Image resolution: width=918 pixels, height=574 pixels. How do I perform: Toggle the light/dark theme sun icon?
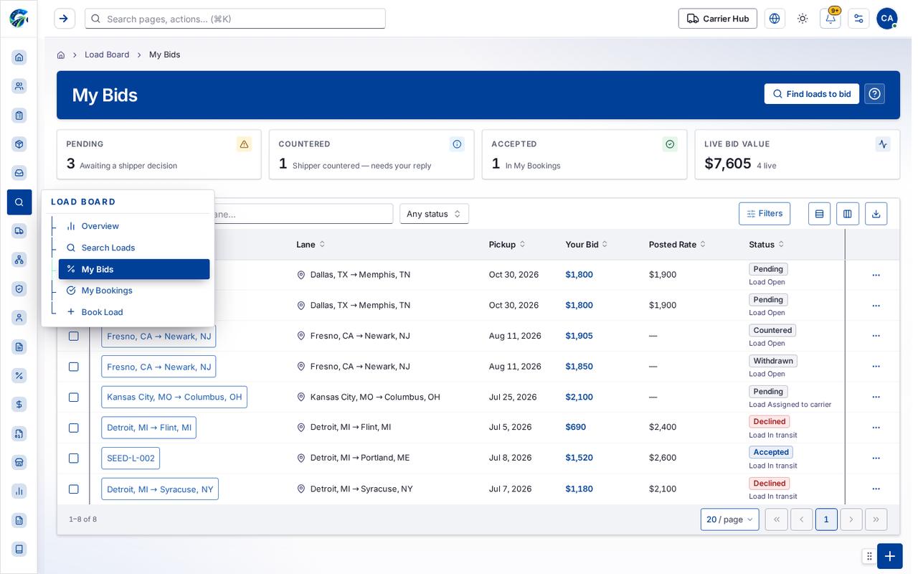click(x=803, y=19)
